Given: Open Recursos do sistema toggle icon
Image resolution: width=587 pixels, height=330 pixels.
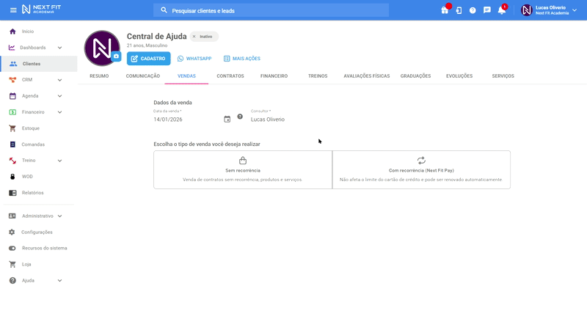Looking at the screenshot, I should [12, 248].
